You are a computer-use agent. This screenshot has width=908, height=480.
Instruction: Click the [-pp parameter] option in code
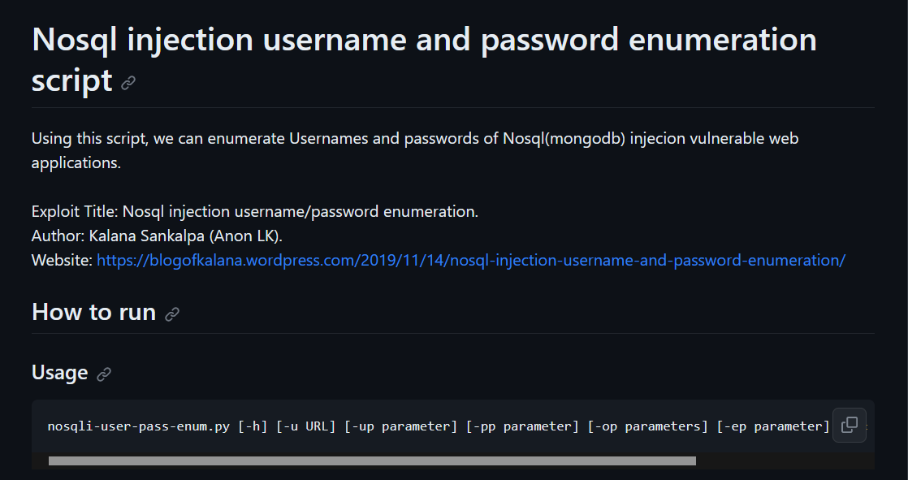522,426
